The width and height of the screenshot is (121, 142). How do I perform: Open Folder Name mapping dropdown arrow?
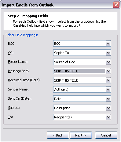click(108, 62)
